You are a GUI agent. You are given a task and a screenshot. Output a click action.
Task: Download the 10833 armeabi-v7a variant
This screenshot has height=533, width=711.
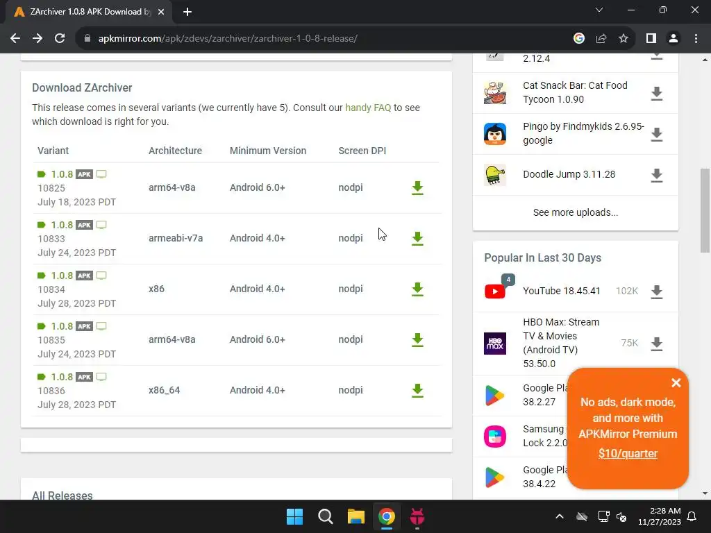[417, 239]
